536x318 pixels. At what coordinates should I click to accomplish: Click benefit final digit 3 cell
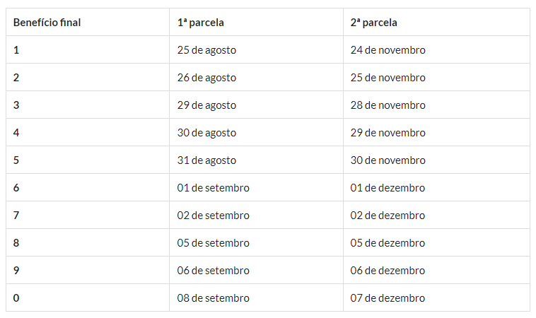[16, 105]
